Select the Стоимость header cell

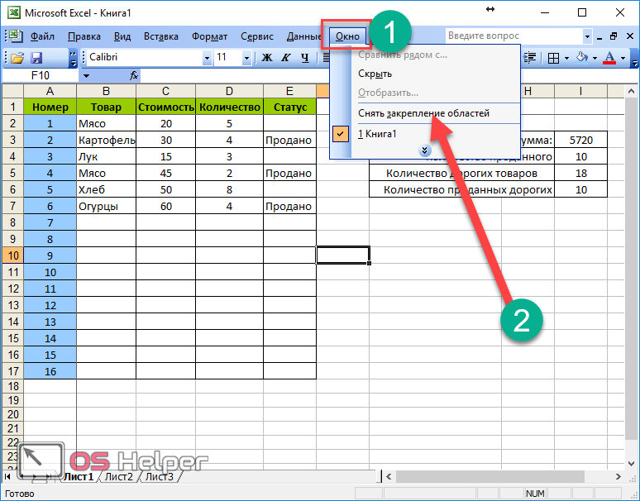[165, 107]
